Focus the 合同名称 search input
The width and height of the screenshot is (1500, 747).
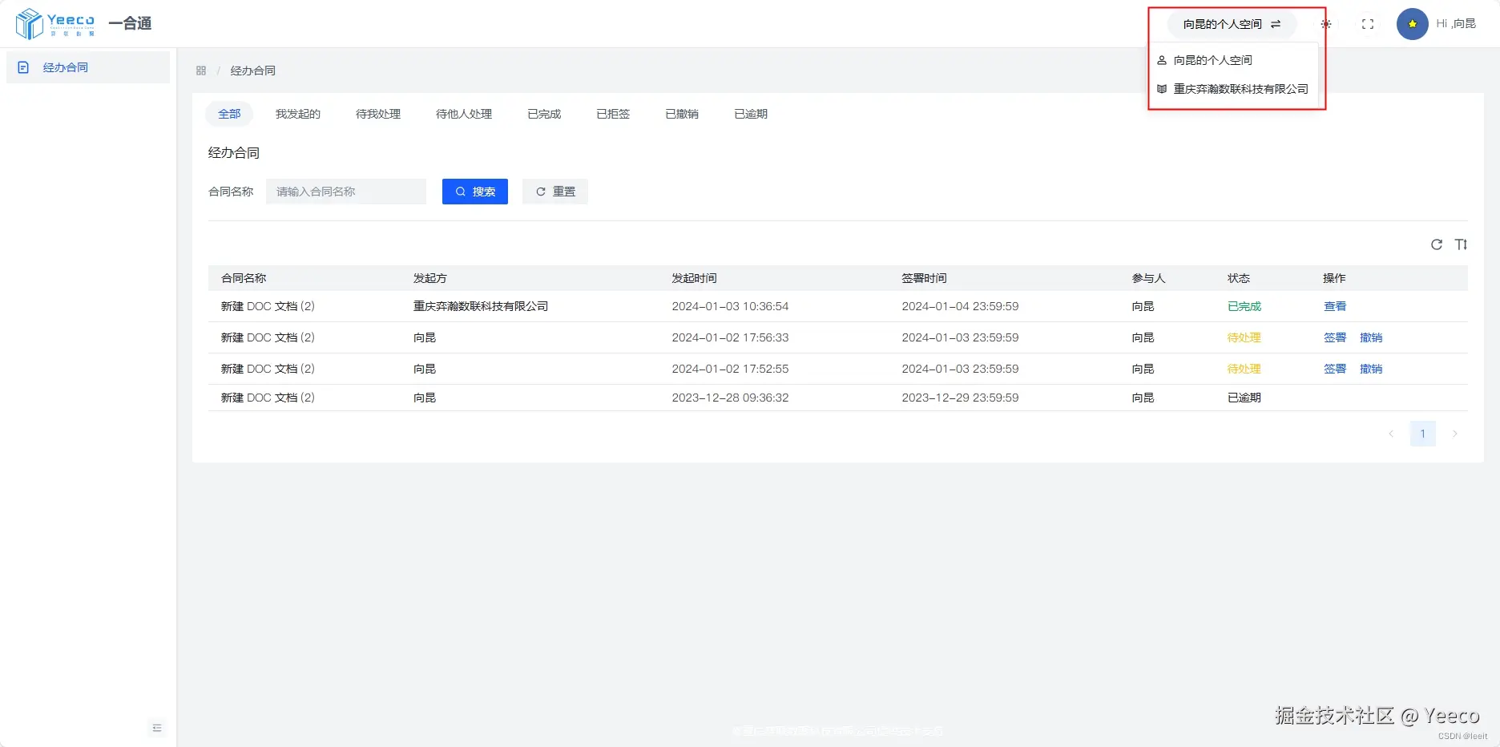(346, 192)
